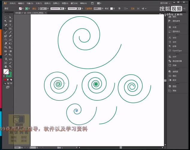
Task: Open the 效果(C) menu
Action: pyautogui.click(x=56, y=3)
